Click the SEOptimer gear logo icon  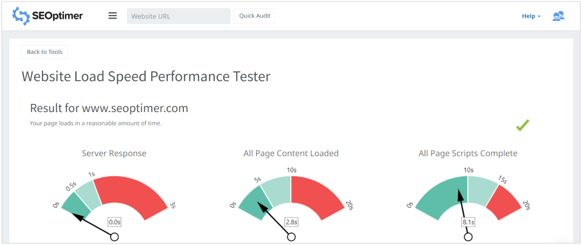pyautogui.click(x=21, y=16)
